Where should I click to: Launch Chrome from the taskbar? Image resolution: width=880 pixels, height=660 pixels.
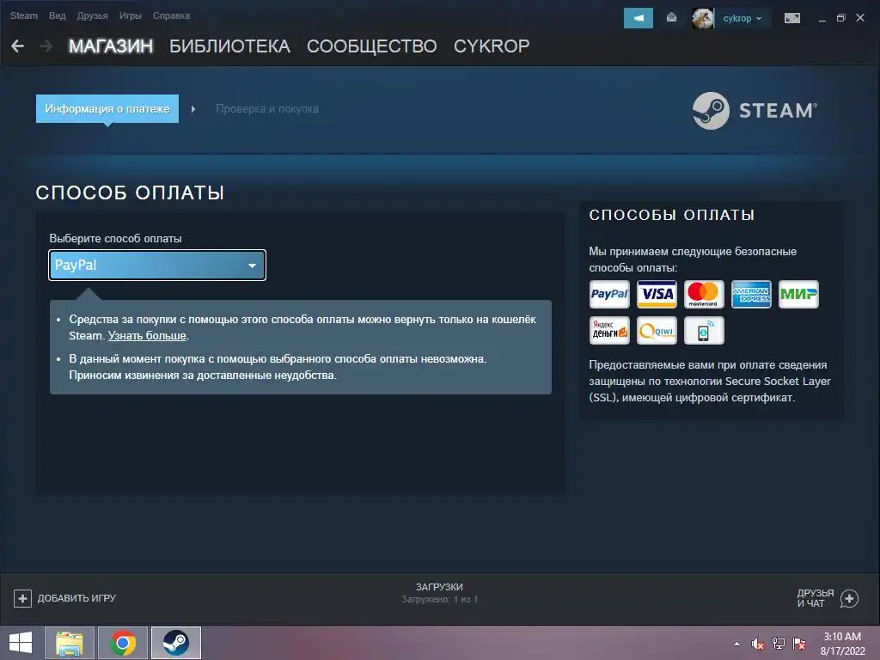[123, 643]
